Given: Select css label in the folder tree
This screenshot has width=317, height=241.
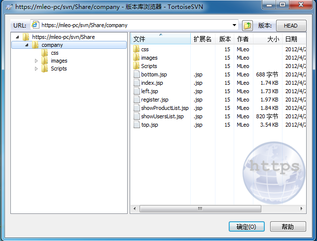Looking at the screenshot, I should click(x=55, y=53).
